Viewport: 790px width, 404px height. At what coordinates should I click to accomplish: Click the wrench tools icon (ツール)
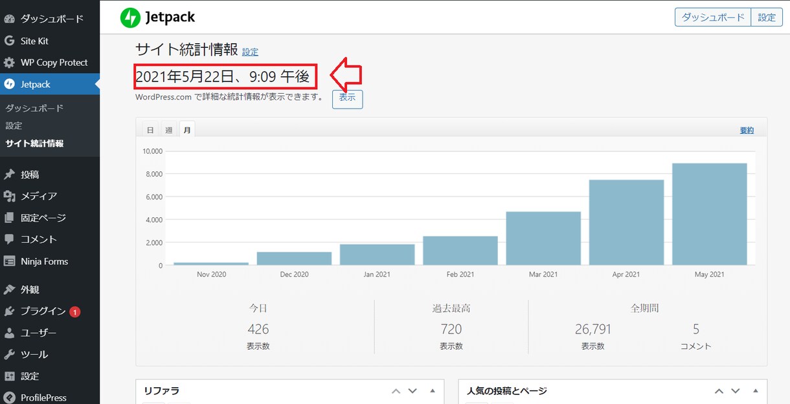9,354
